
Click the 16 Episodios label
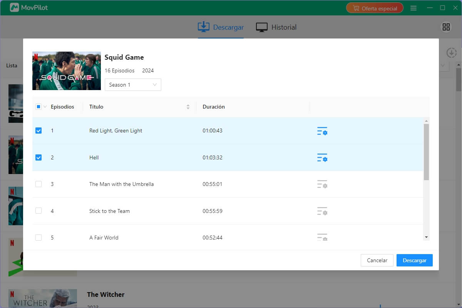click(120, 70)
